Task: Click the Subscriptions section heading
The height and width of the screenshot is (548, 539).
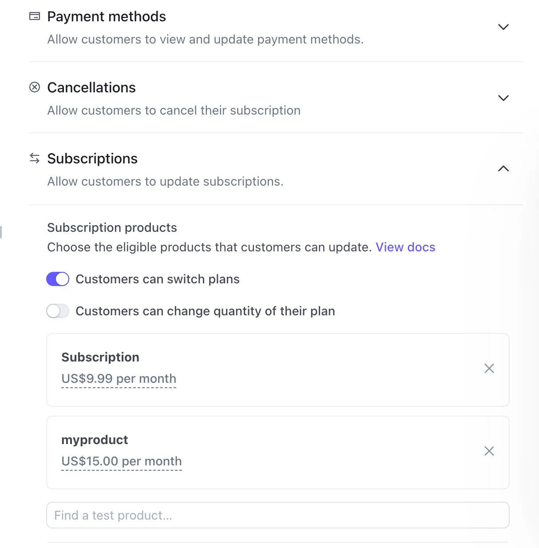Action: click(92, 159)
